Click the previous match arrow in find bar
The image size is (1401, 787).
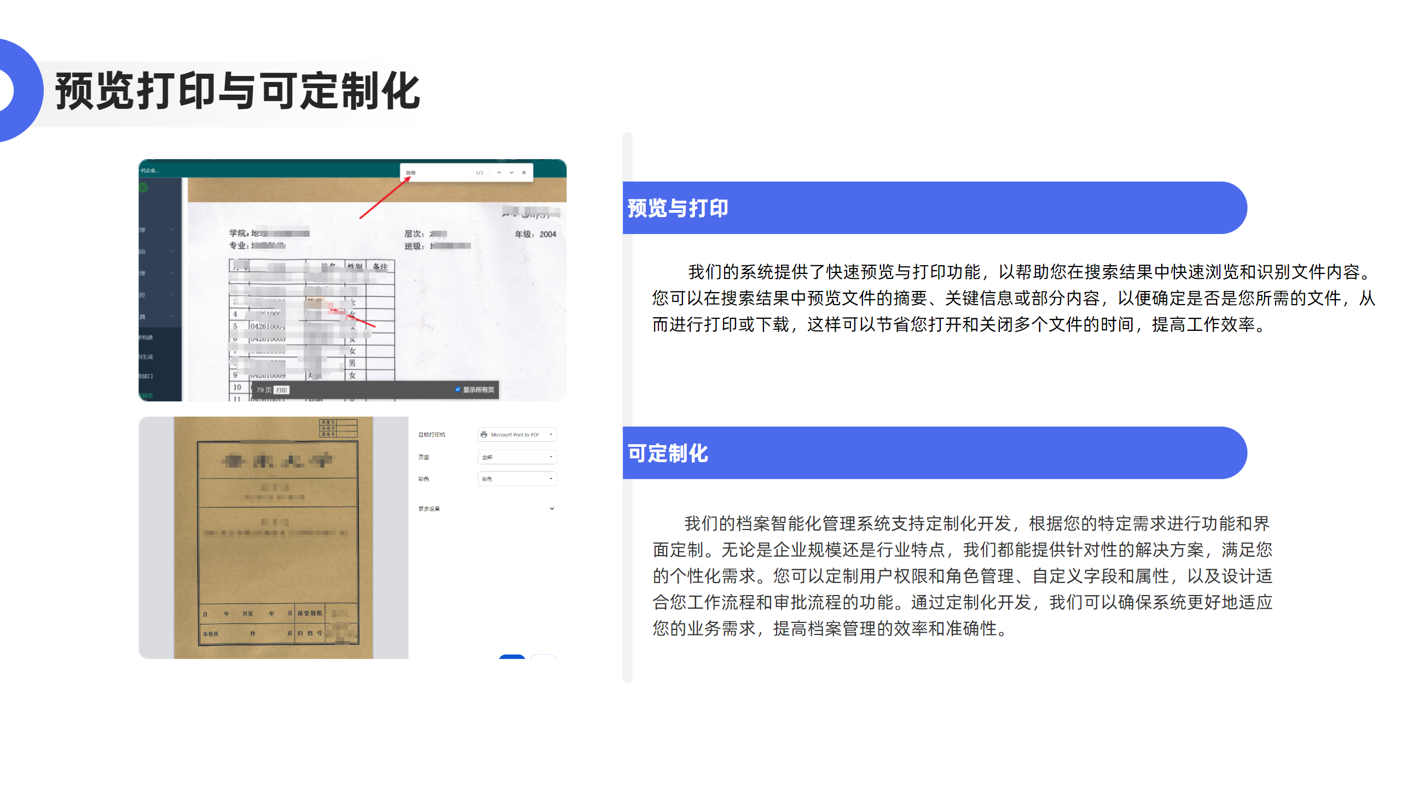pyautogui.click(x=499, y=172)
